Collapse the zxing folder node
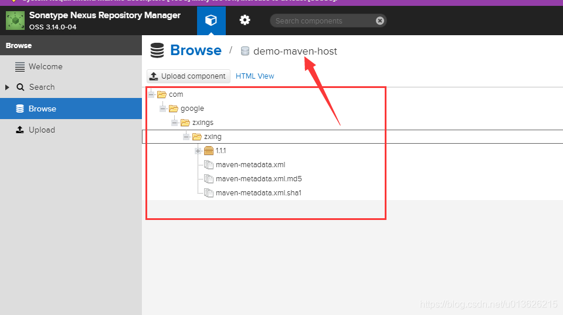This screenshot has height=315, width=563. tap(186, 137)
